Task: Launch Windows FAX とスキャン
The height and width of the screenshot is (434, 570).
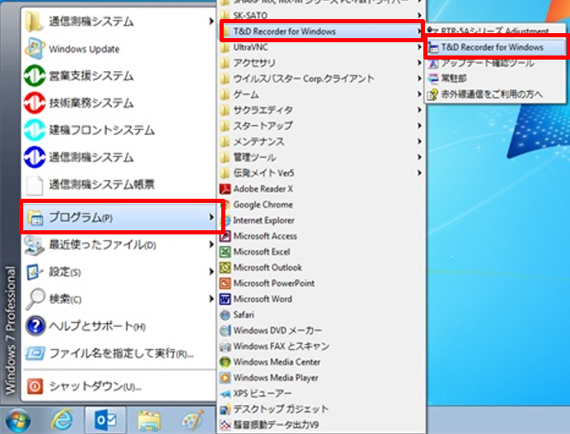Action: point(321,346)
